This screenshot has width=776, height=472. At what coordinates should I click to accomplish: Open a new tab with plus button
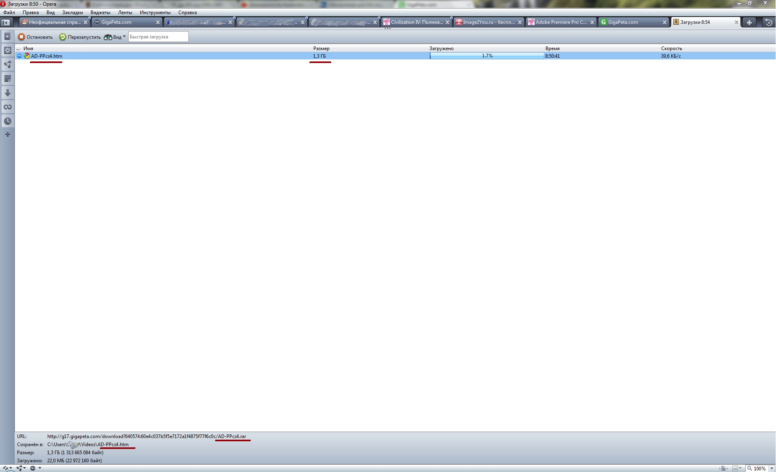(x=749, y=23)
